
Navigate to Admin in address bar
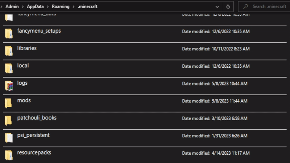pos(12,7)
